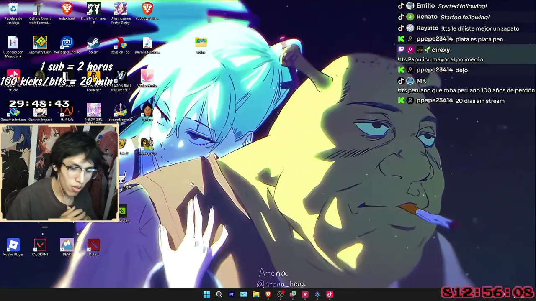Viewport: 536px width, 301px height.
Task: Open File Explorer from the taskbar
Action: click(256, 294)
